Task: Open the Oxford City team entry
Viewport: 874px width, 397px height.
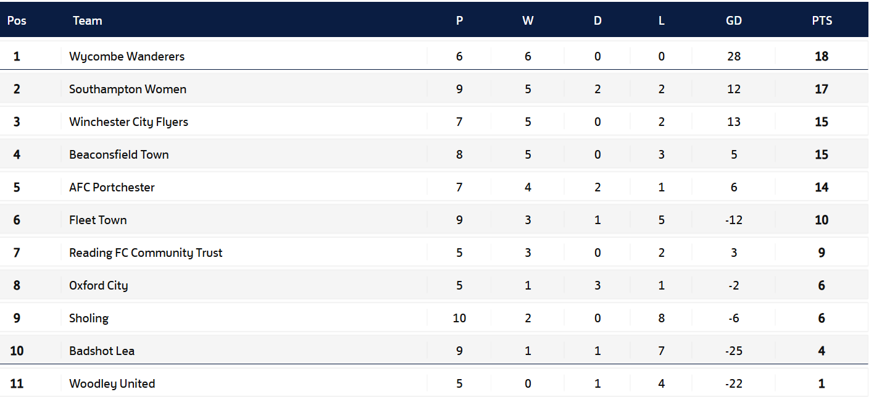Action: point(99,285)
